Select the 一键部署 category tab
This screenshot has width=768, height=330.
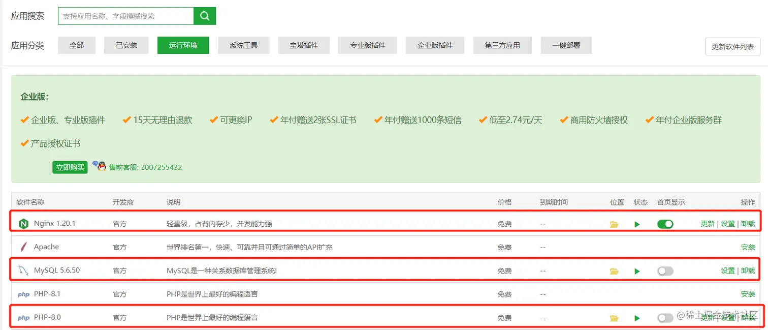pyautogui.click(x=566, y=45)
